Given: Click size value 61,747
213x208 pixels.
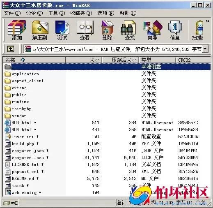Looking at the screenshot, I should (92, 157).
